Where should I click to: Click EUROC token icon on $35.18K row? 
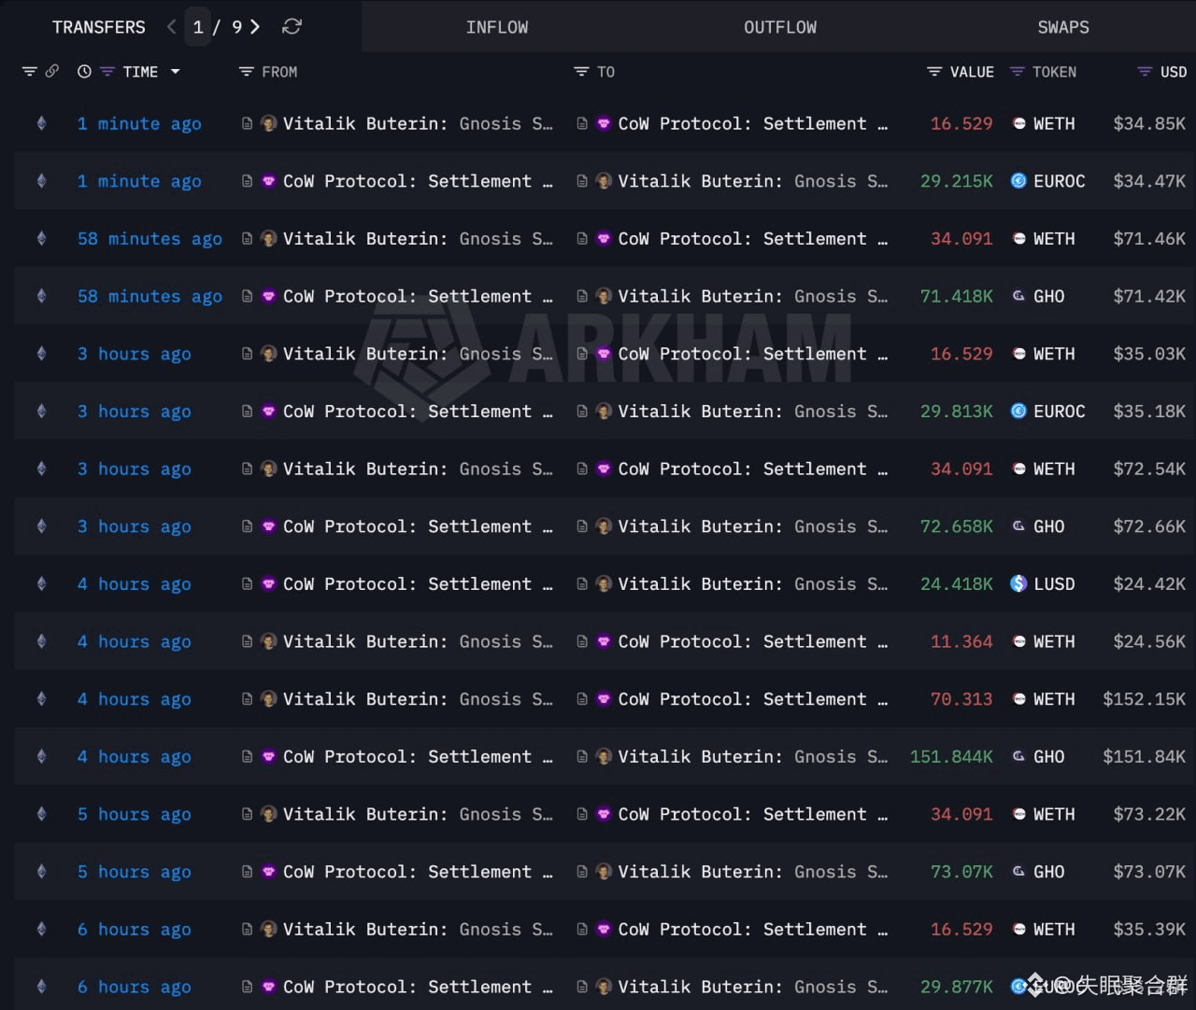pos(1019,412)
